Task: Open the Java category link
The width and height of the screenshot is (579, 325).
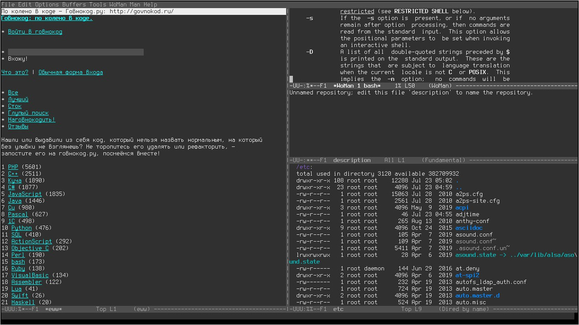Action: (x=15, y=201)
